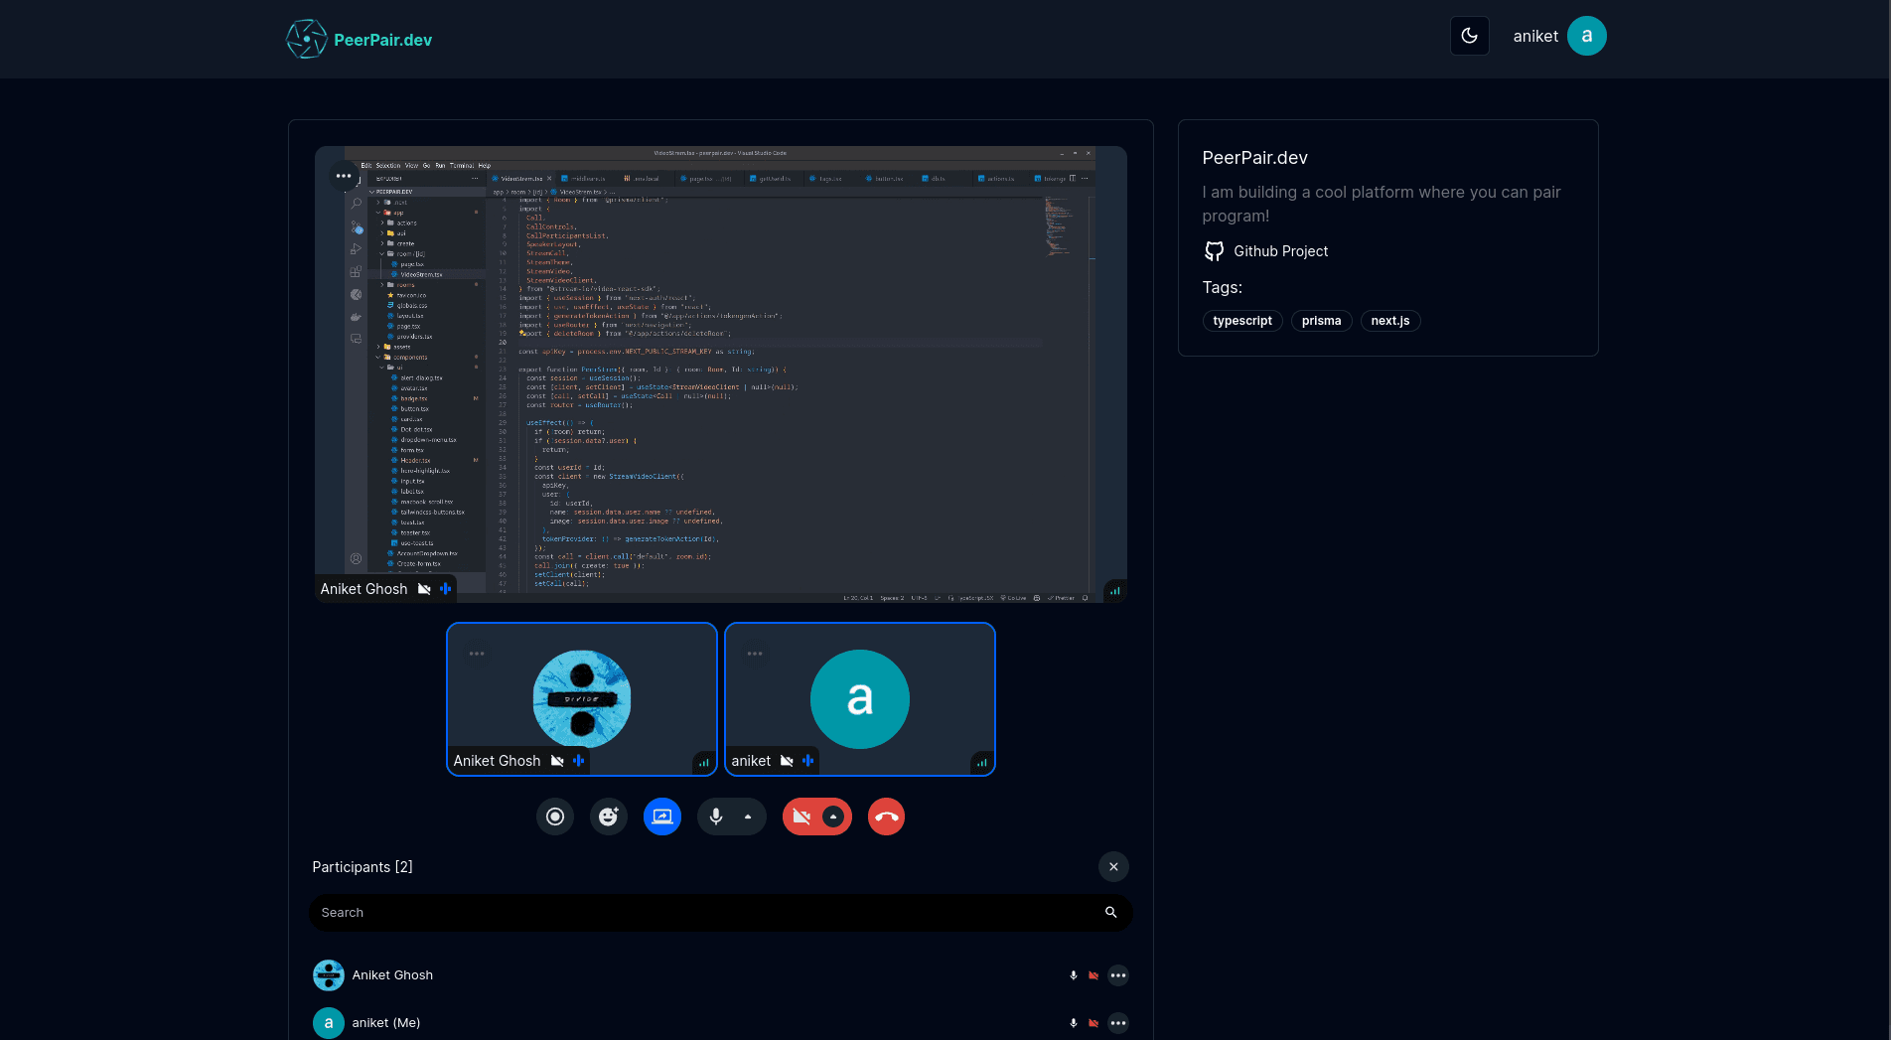
Task: Open the aniket user avatar in header
Action: [x=1586, y=36]
